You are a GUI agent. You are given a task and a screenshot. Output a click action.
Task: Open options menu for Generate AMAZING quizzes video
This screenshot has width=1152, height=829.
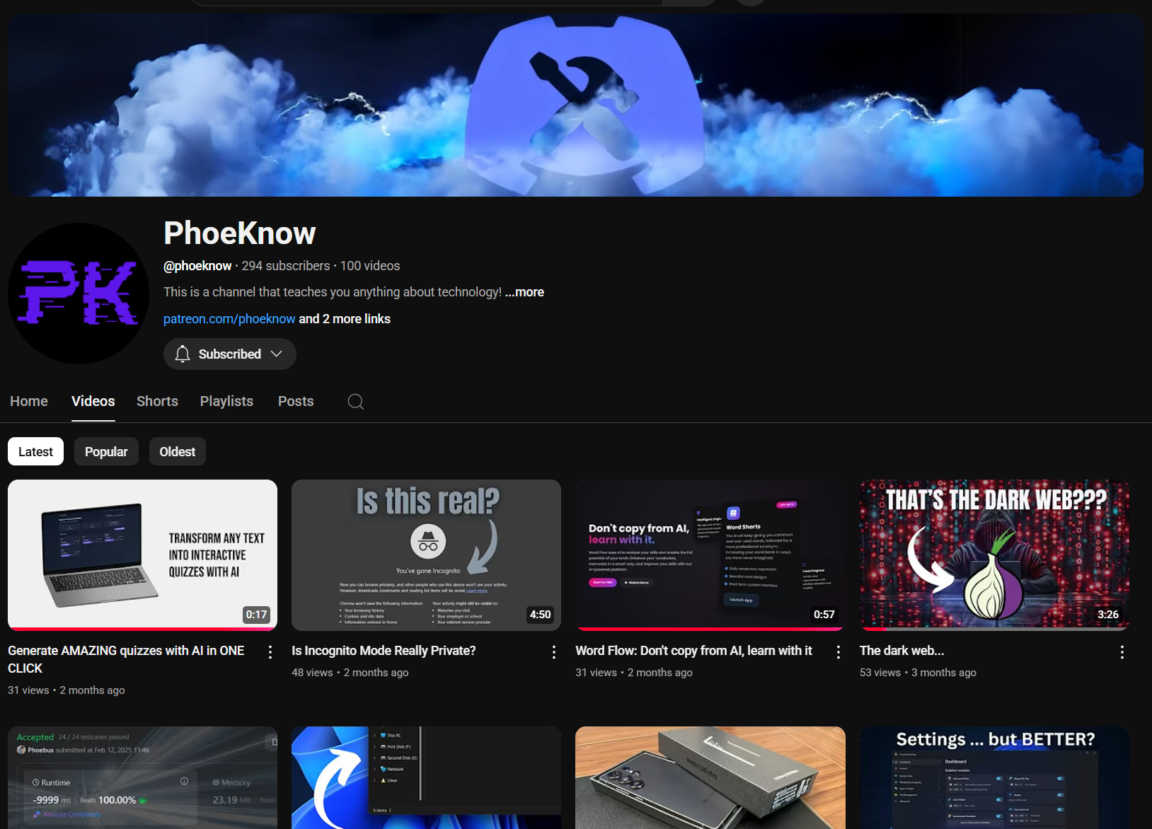coord(270,652)
